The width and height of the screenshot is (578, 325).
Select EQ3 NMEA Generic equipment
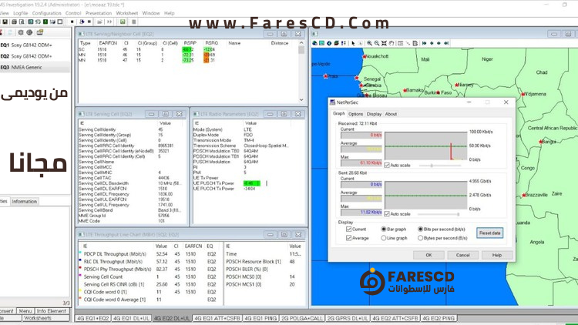[35, 68]
